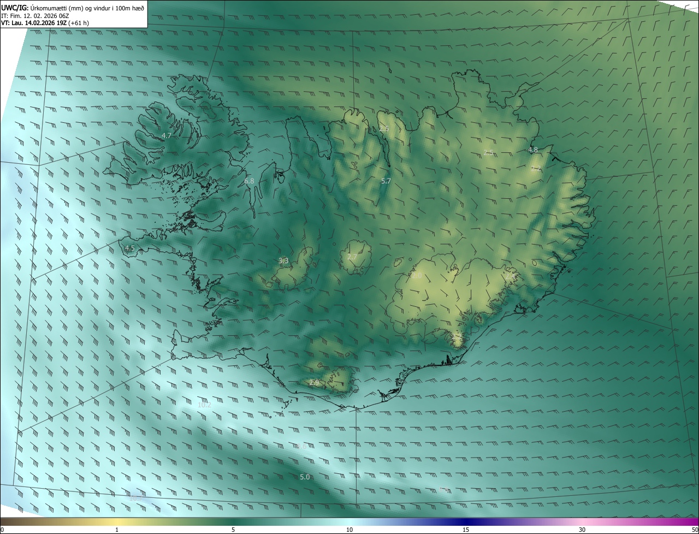699x534 pixels.
Task: Click the 15 tick on the color scale
Action: pos(466,530)
